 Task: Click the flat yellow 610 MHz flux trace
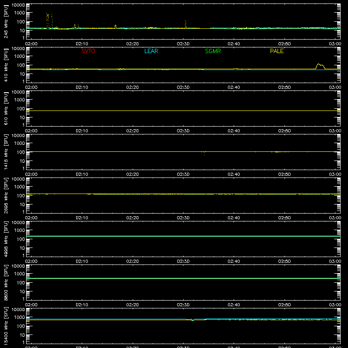pyautogui.click(x=183, y=110)
